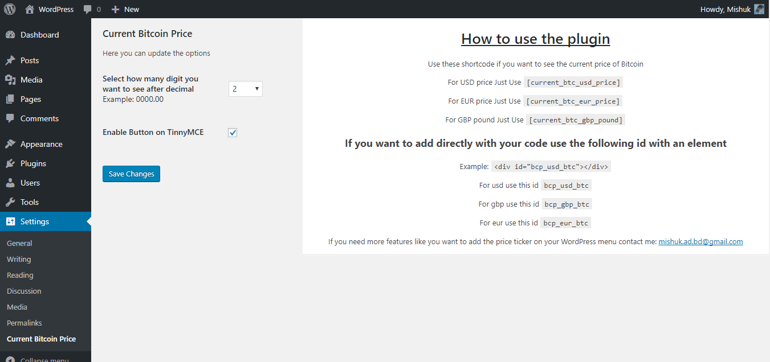770x362 pixels.
Task: Click the plus New content icon
Action: 115,10
